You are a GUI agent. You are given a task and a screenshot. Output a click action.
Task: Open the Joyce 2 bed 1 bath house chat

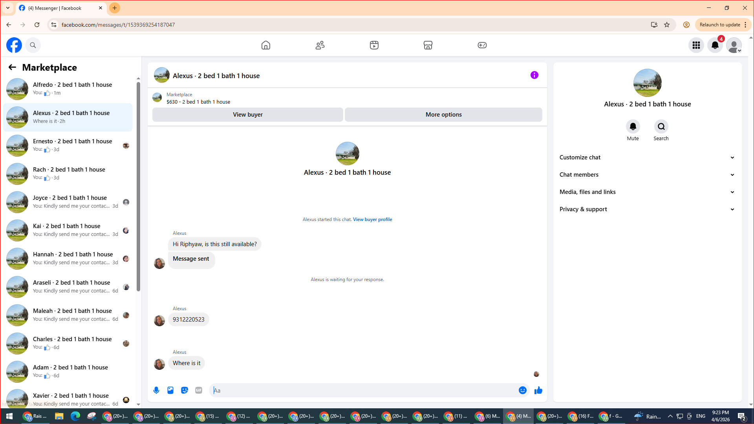[68, 202]
